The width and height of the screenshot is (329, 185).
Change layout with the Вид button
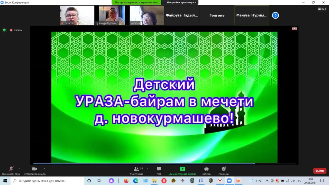[322, 9]
